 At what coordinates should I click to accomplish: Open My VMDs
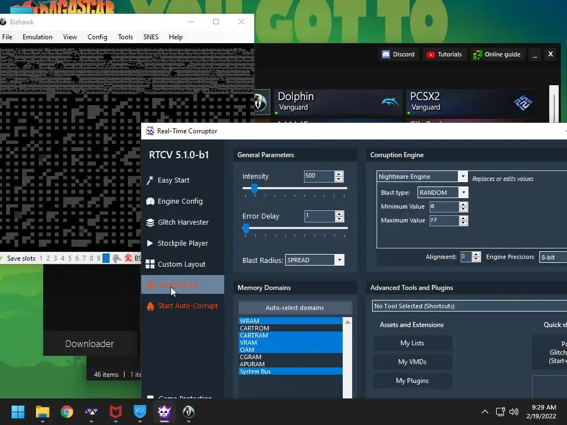(412, 362)
